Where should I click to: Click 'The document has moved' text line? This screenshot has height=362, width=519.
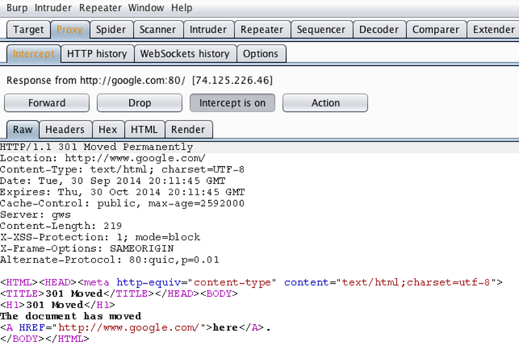tap(71, 316)
